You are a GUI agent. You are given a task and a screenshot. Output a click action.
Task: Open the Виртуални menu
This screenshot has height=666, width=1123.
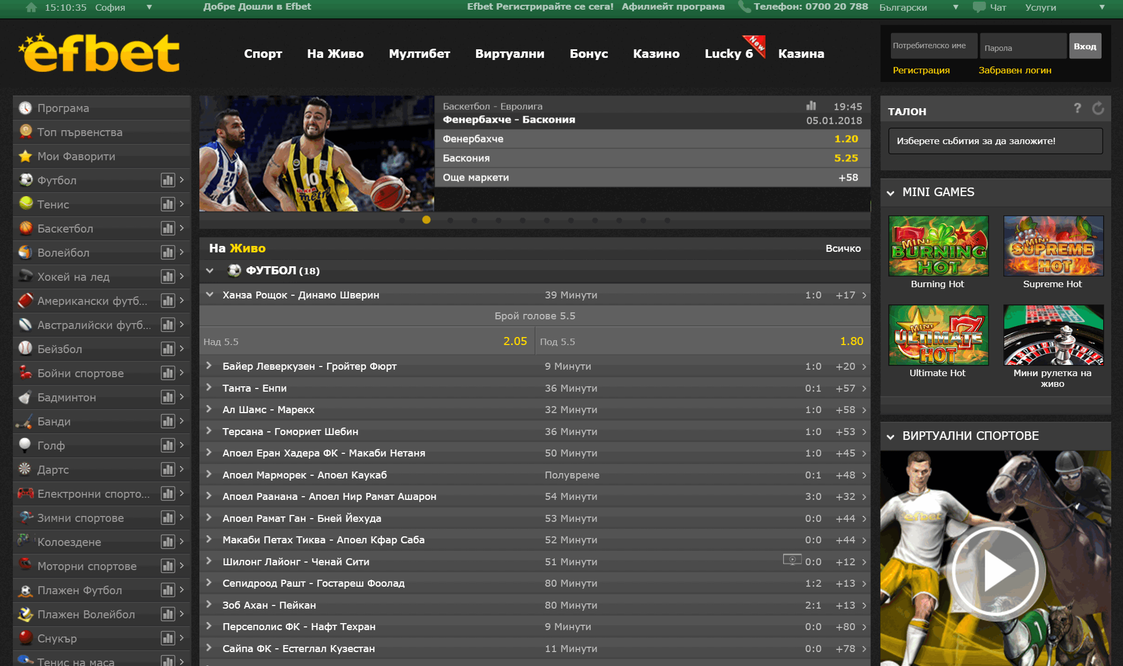pyautogui.click(x=510, y=54)
